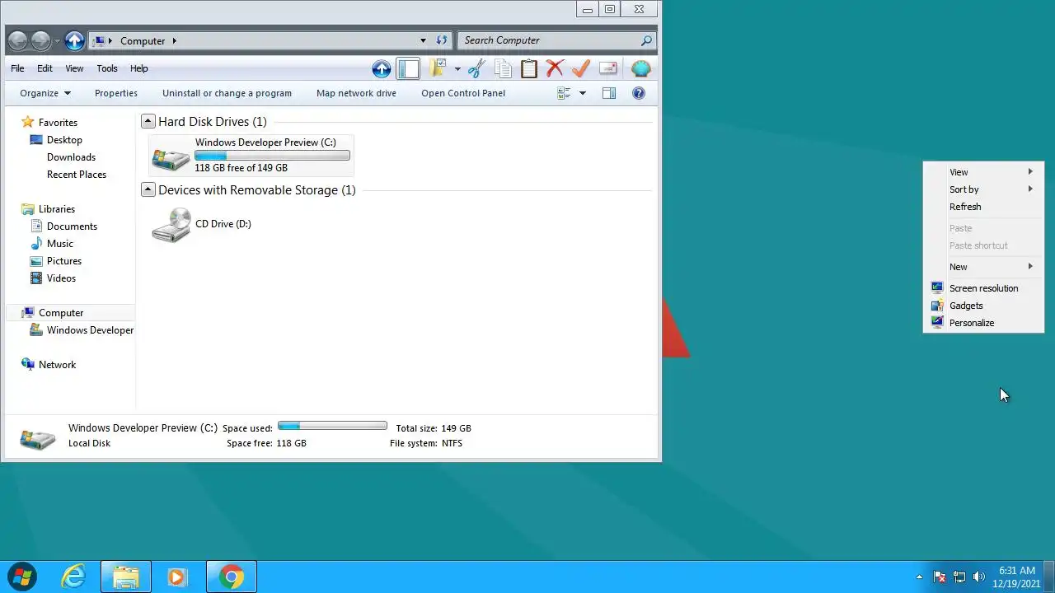The height and width of the screenshot is (593, 1055).
Task: Choose Personalize in the context menu
Action: pyautogui.click(x=983, y=323)
